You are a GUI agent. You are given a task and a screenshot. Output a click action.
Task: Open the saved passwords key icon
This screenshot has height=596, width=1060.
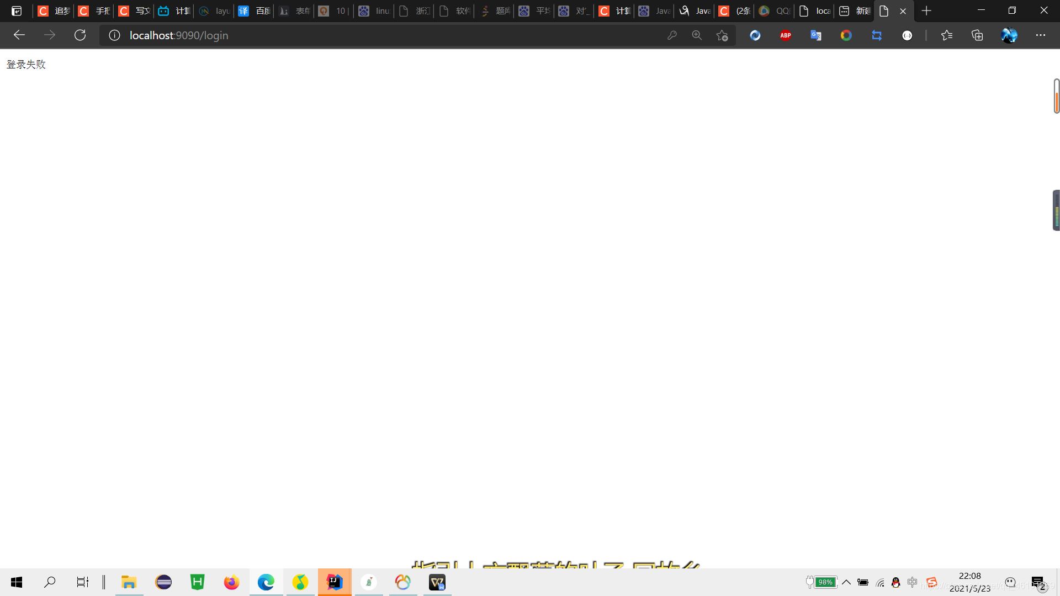click(672, 35)
